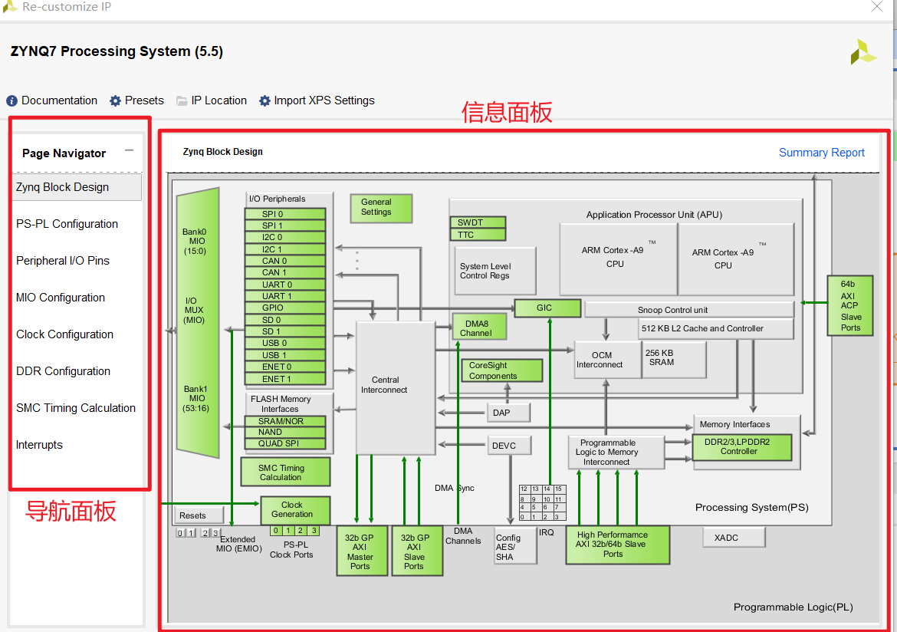Click the Import XPS Settings gear icon
Screen dimensions: 897x632
(x=264, y=100)
